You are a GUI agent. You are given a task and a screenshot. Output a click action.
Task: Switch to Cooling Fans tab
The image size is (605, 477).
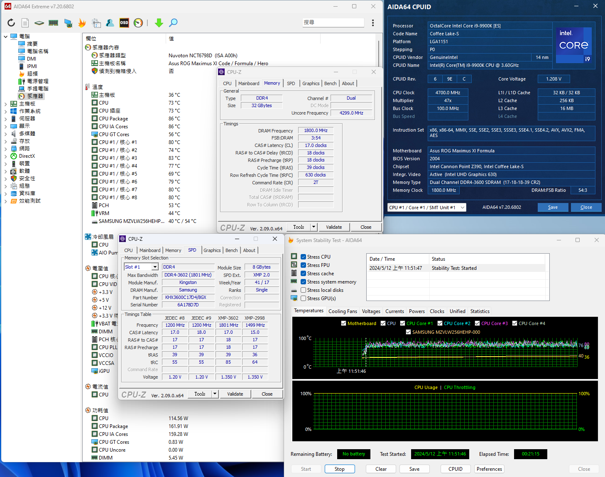(x=343, y=311)
